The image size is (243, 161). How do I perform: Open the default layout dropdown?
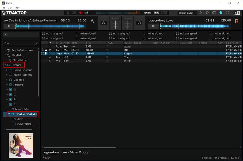coord(187,13)
